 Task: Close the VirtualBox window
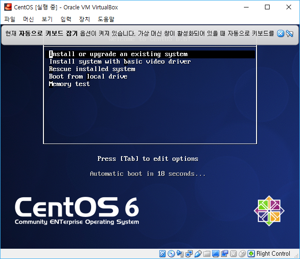[x=289, y=7]
